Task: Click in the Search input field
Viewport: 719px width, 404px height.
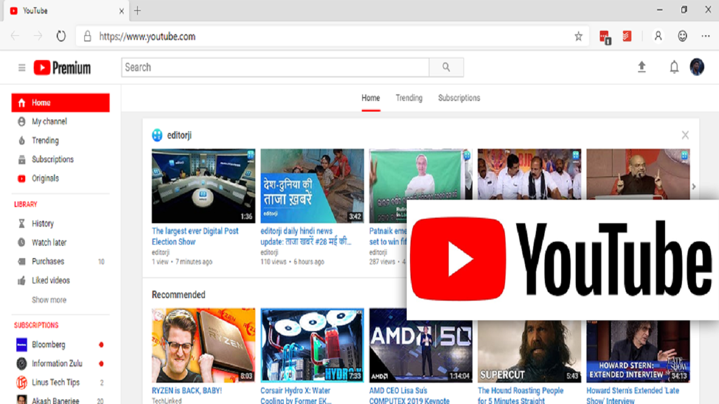Action: pos(275,67)
